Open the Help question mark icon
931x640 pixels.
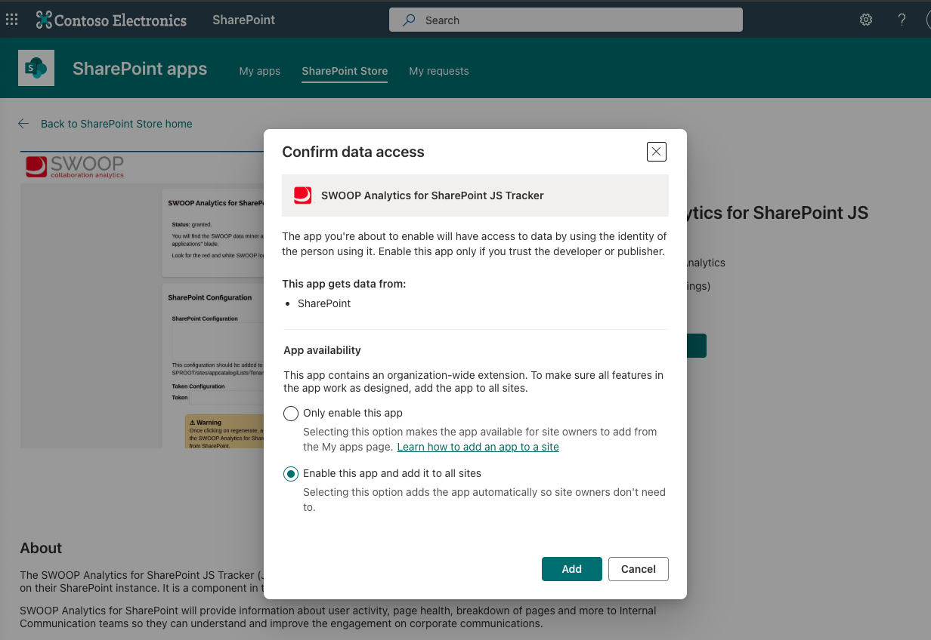click(902, 20)
